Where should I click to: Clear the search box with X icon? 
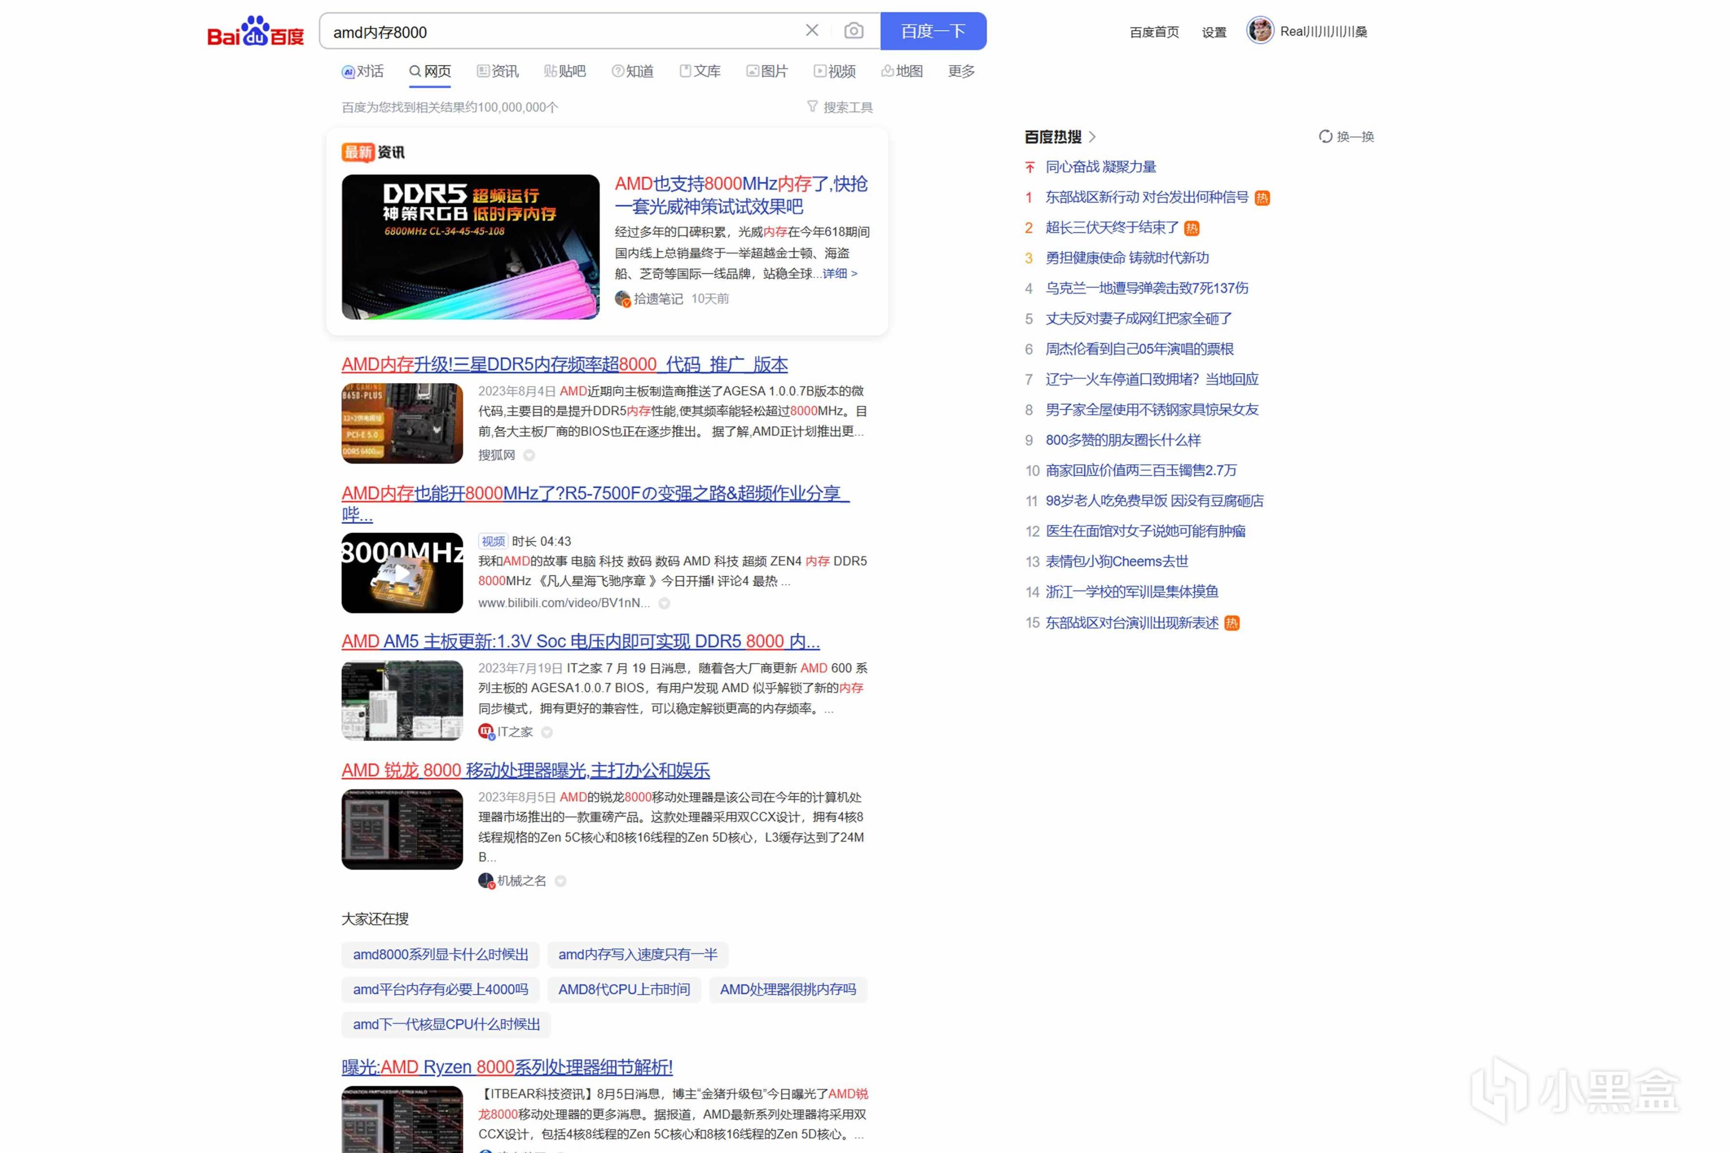click(812, 30)
